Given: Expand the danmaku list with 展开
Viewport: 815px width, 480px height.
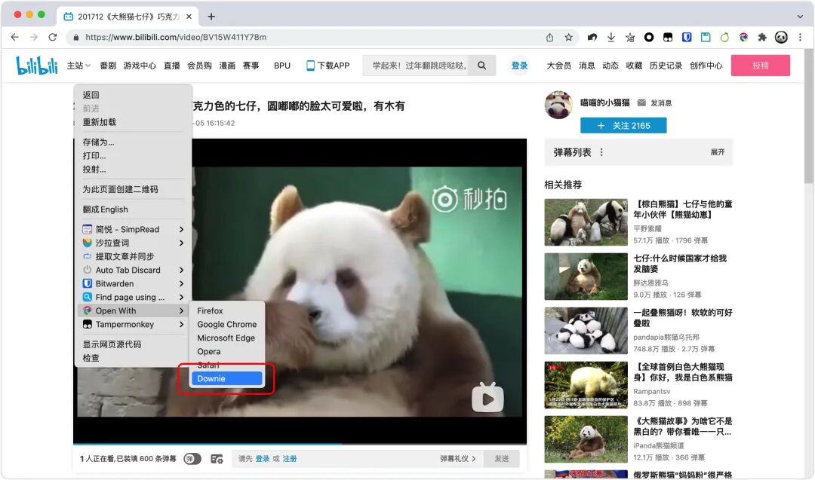Looking at the screenshot, I should (718, 152).
